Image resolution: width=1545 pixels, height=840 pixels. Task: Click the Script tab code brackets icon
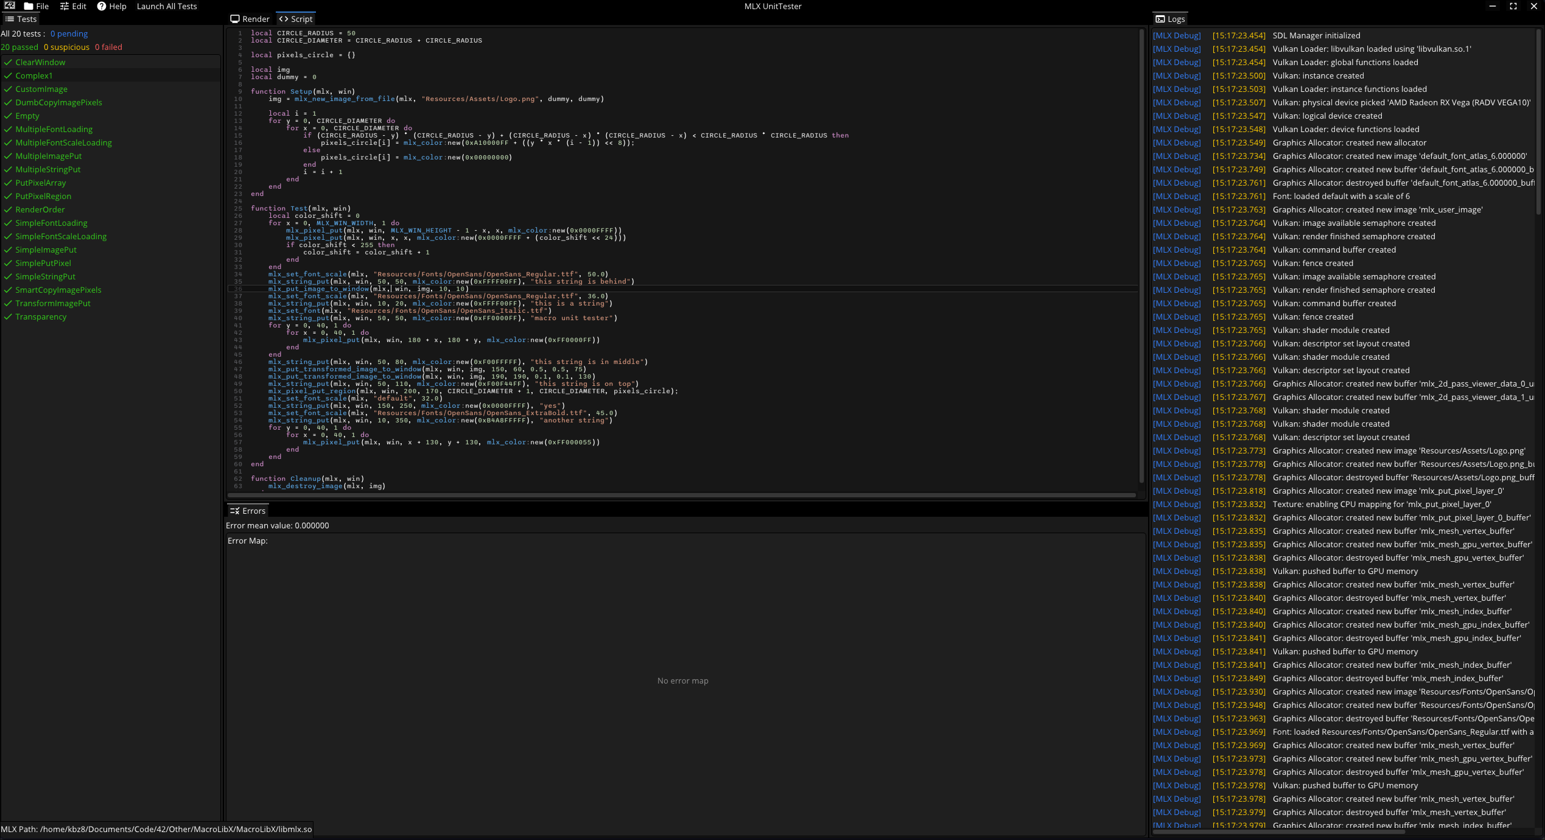284,19
